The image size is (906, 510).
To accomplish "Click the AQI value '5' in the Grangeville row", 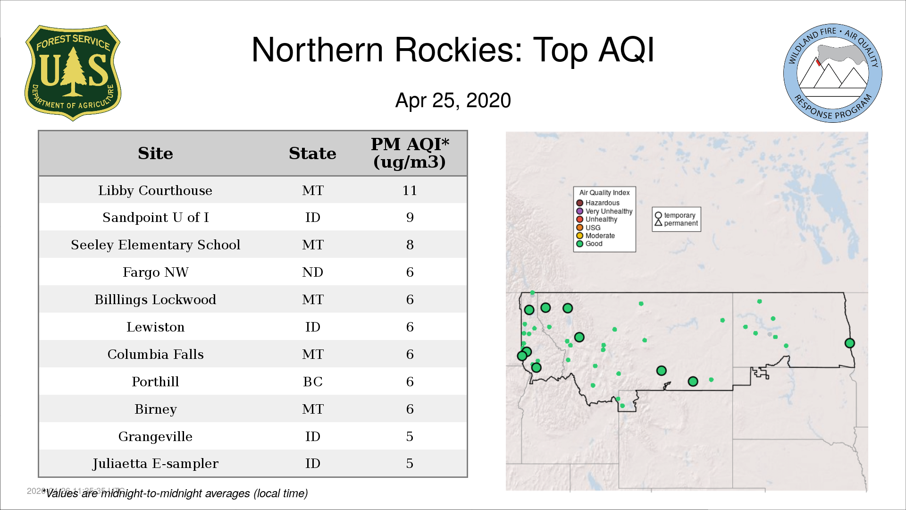I will tap(410, 437).
